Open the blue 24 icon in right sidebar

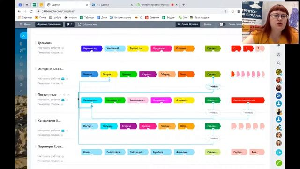click(279, 96)
